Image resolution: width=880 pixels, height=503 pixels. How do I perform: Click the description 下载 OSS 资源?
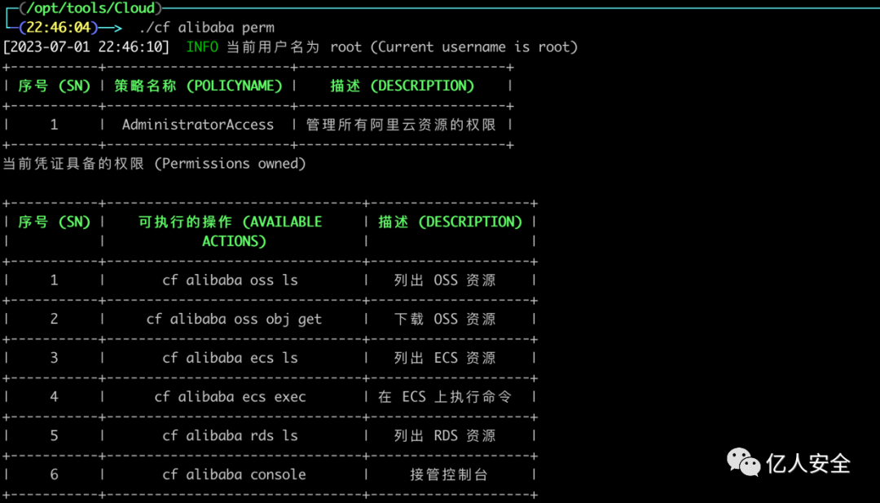click(x=445, y=319)
